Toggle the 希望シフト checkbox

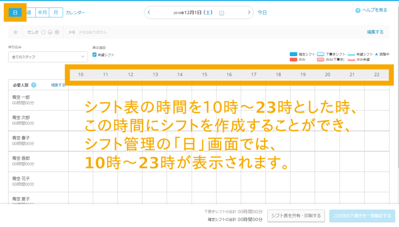[x=94, y=55]
